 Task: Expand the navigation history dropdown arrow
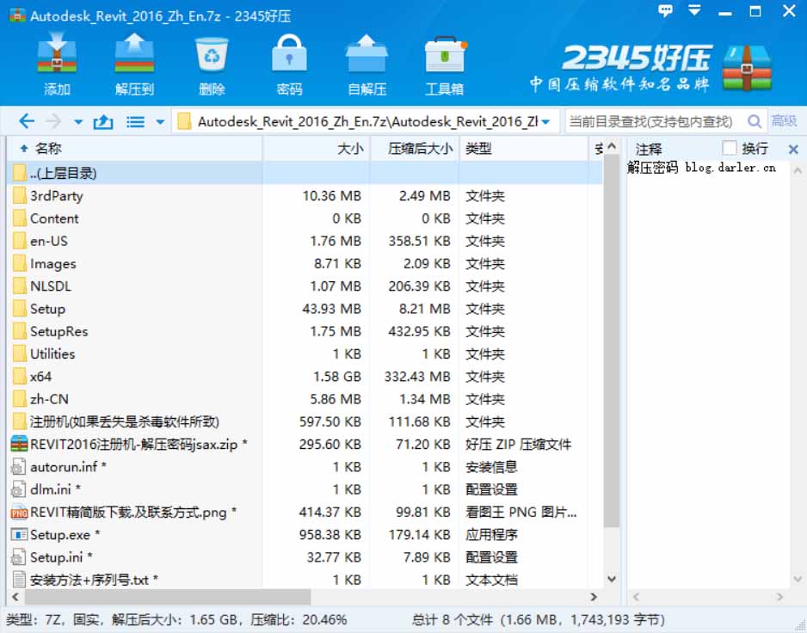pos(78,122)
